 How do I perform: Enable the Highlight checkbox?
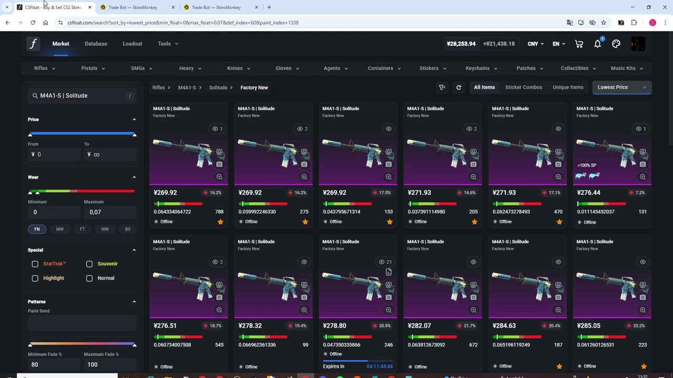coord(35,278)
